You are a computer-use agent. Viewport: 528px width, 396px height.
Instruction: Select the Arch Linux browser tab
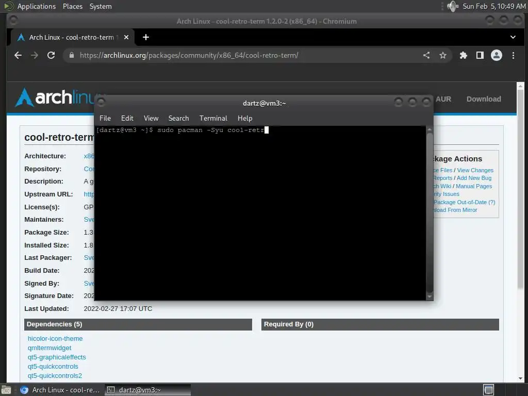(x=72, y=37)
